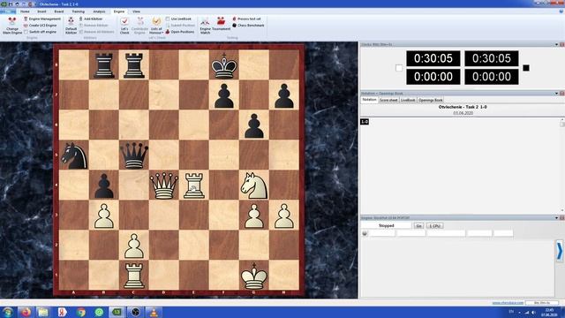Click the Change Main Engine icon

click(x=11, y=21)
